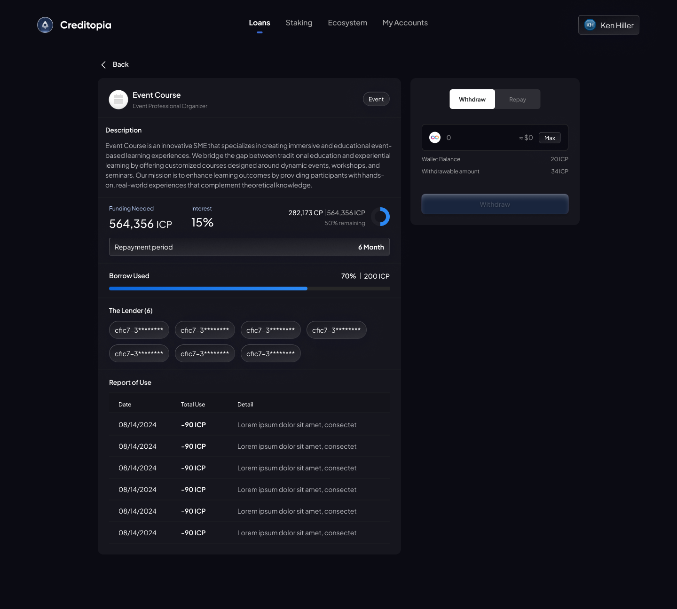Switch to the Staking tab
This screenshot has width=677, height=609.
299,23
